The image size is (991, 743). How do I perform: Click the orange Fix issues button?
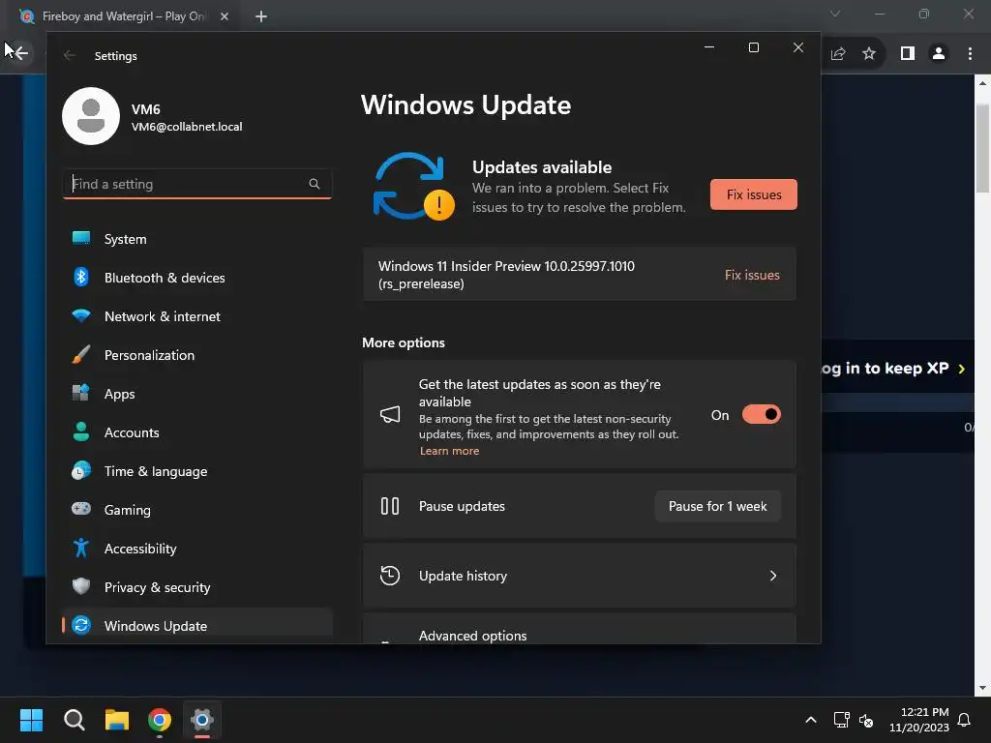coord(753,194)
